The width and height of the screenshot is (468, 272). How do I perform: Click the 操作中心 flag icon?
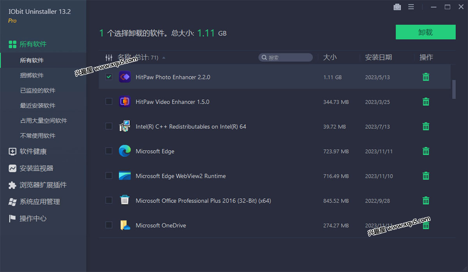[x=12, y=219]
